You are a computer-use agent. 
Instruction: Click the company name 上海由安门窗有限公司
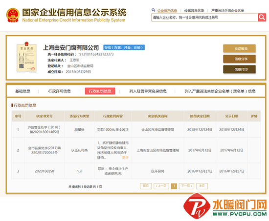(x=71, y=48)
